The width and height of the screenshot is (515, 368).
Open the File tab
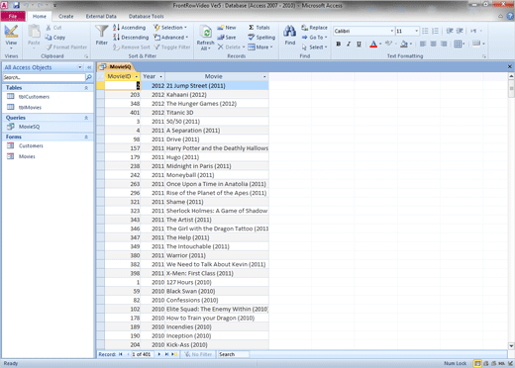tap(13, 16)
